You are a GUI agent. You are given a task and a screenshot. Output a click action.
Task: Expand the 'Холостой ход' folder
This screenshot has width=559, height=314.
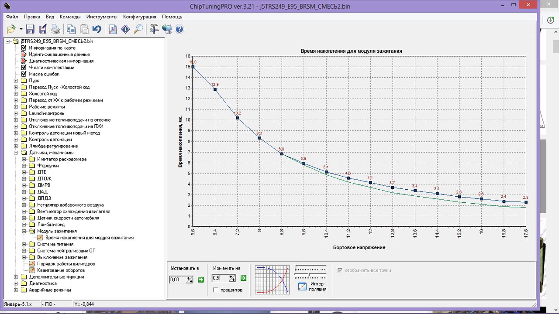(16, 94)
